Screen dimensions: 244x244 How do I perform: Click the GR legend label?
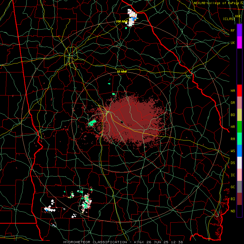tap(233, 103)
